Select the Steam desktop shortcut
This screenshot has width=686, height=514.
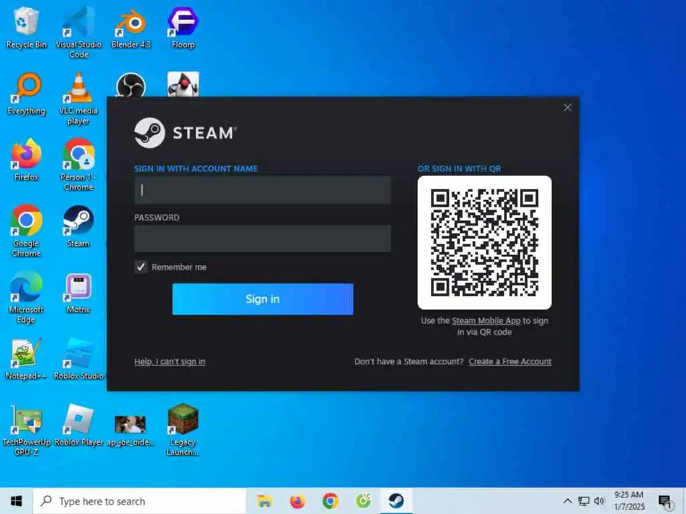(x=79, y=227)
